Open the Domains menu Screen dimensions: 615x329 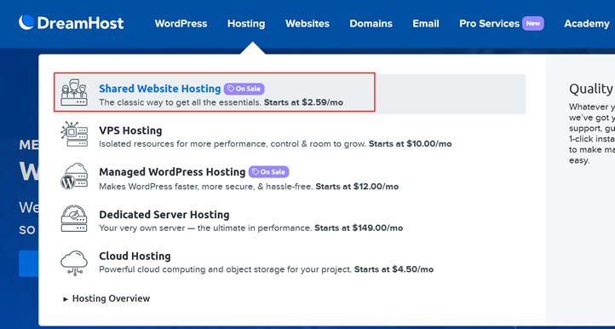click(x=371, y=24)
